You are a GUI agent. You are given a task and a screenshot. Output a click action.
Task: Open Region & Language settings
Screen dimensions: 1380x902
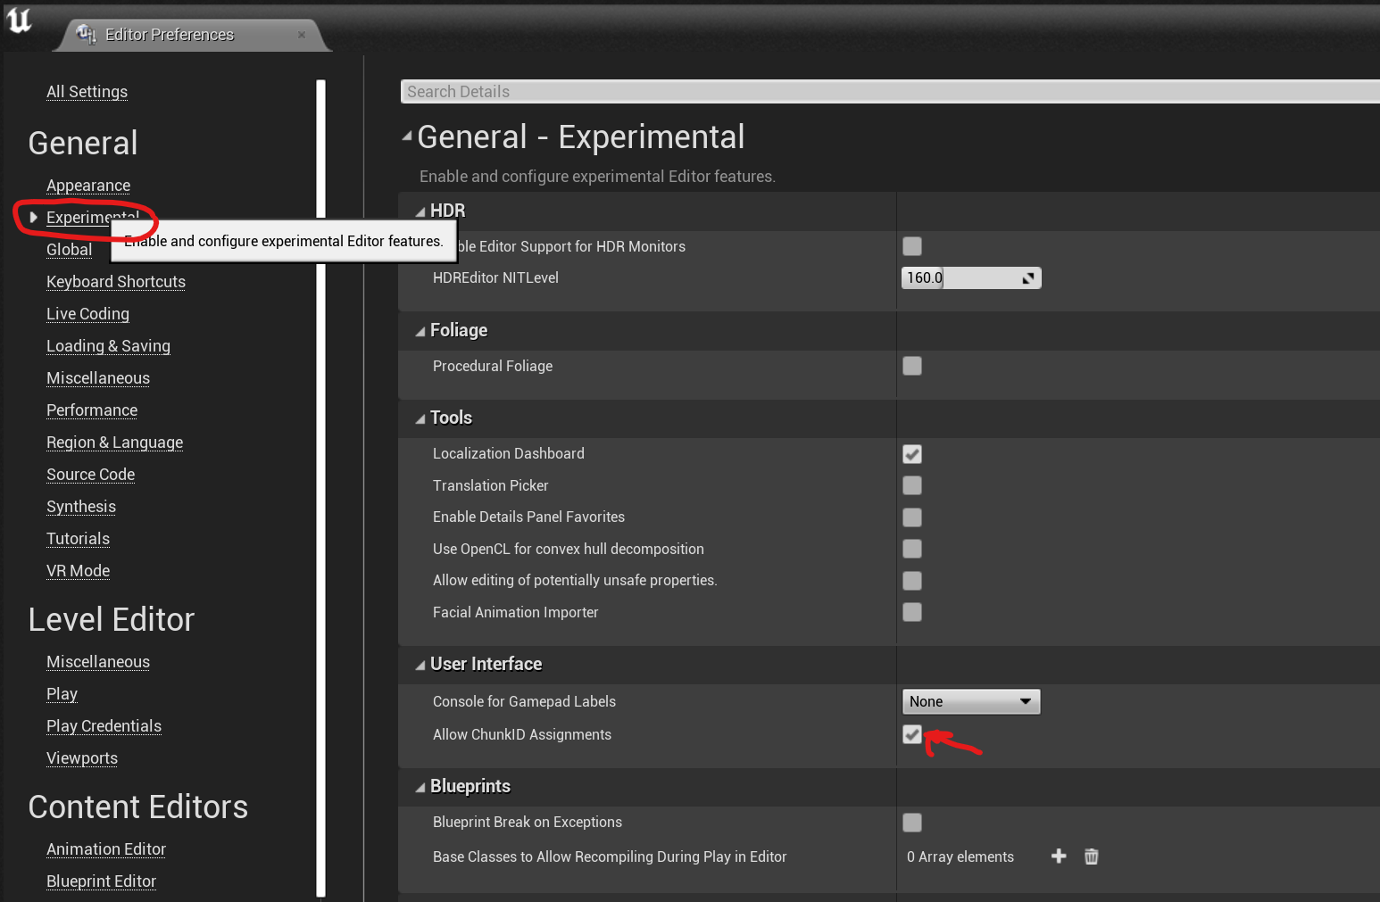pos(114,443)
